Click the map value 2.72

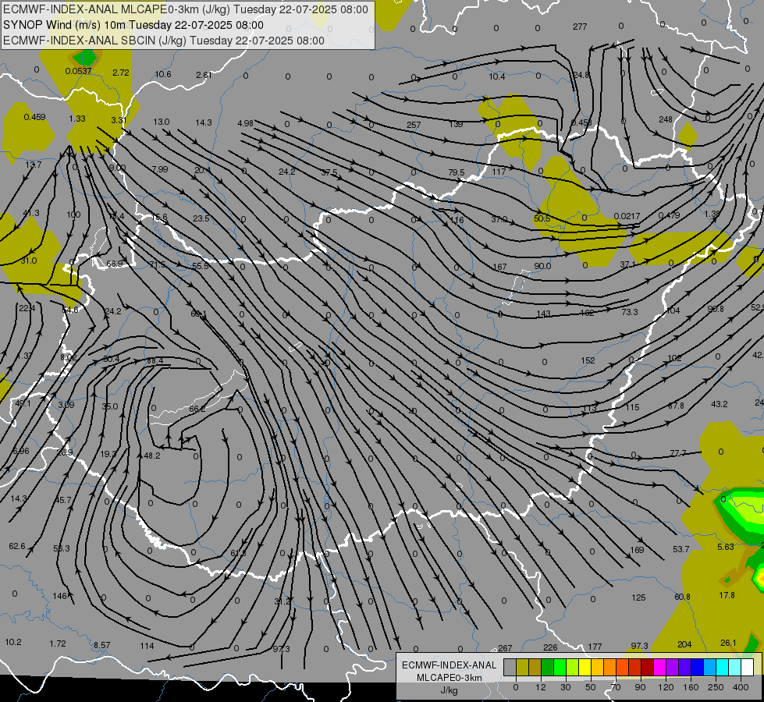(121, 73)
